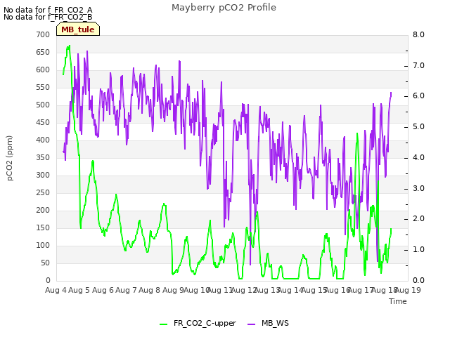
Task: Click the 200 left-axis tick label
Action: tap(43, 211)
